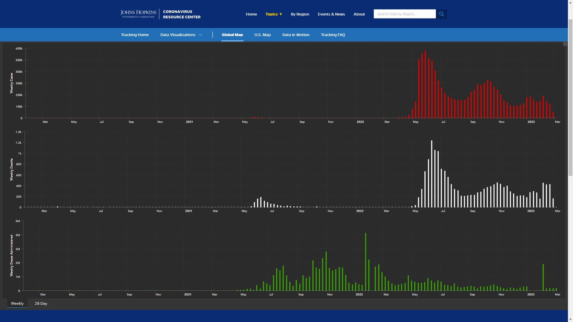The width and height of the screenshot is (573, 322).
Task: Go to Tracking Home
Action: click(135, 35)
